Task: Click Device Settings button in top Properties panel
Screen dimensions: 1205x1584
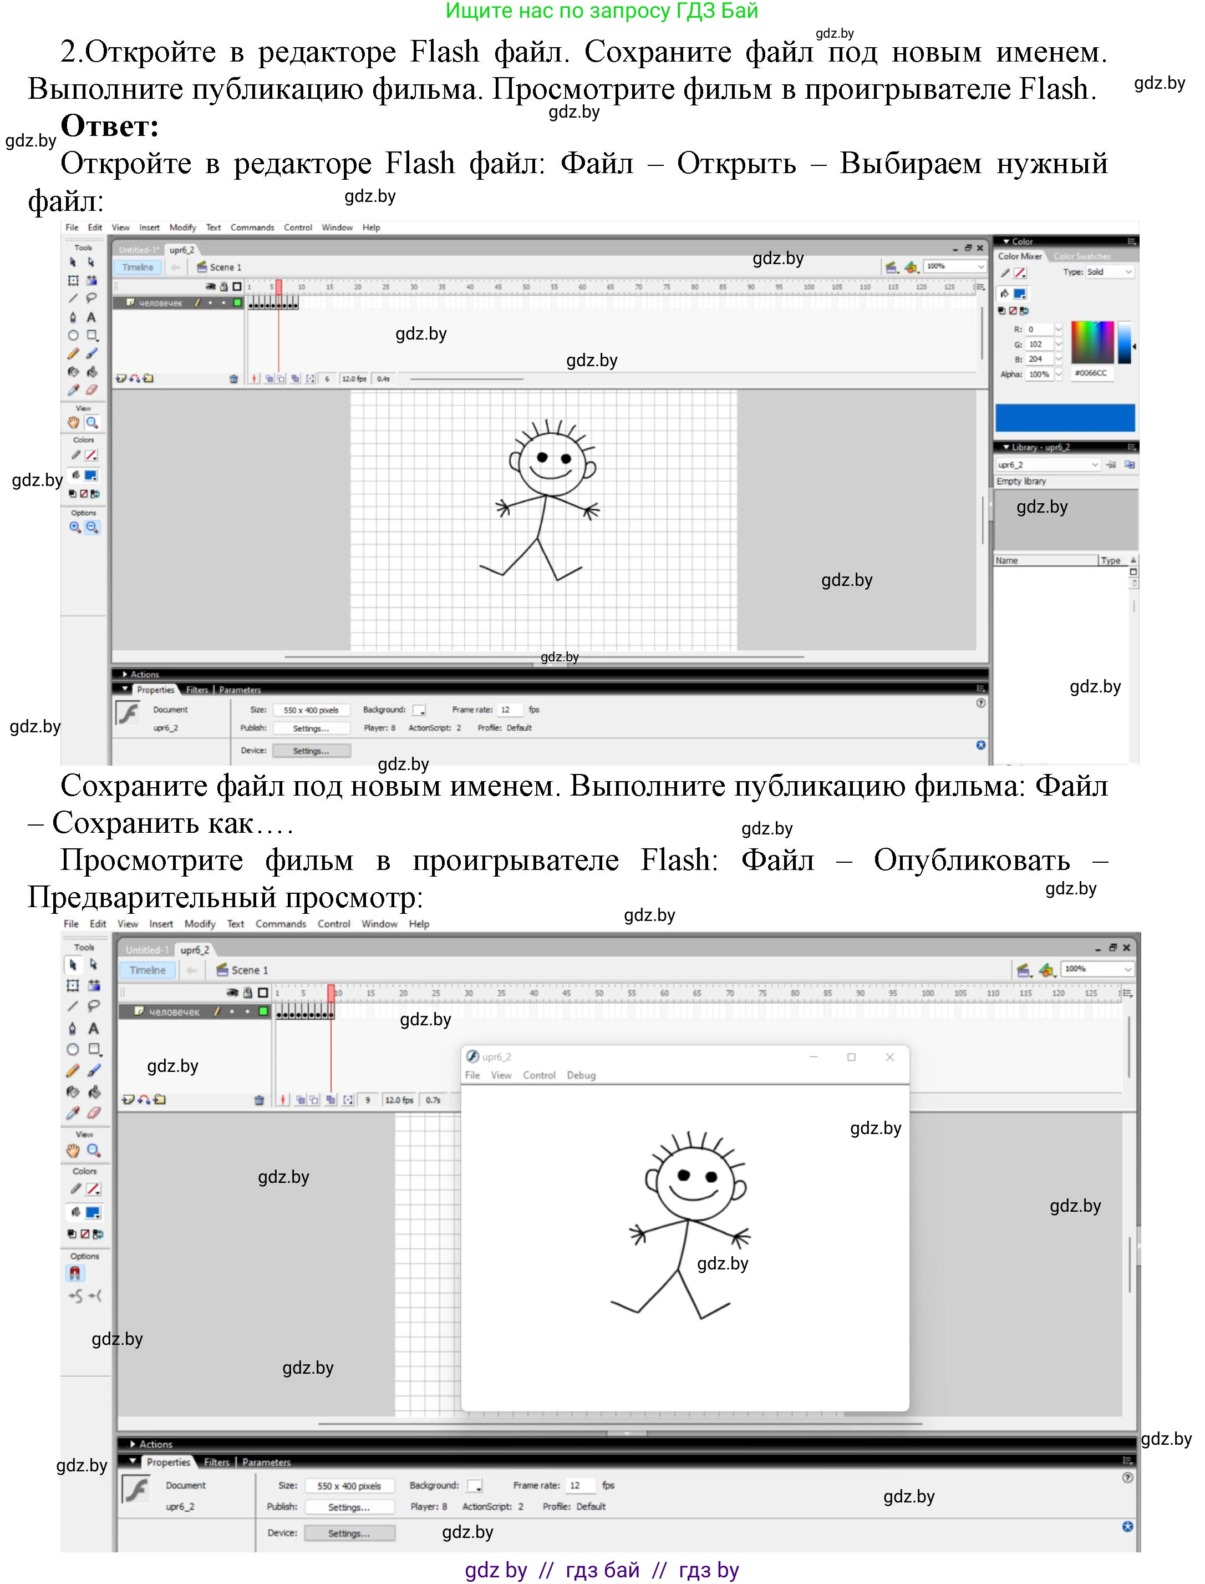Action: pyautogui.click(x=311, y=751)
